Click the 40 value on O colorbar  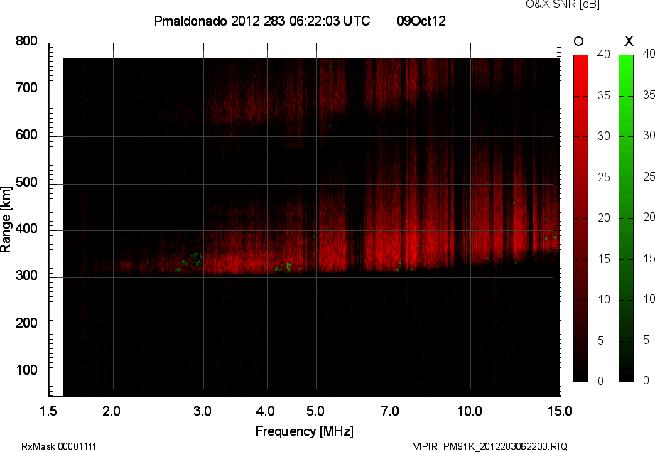click(604, 54)
